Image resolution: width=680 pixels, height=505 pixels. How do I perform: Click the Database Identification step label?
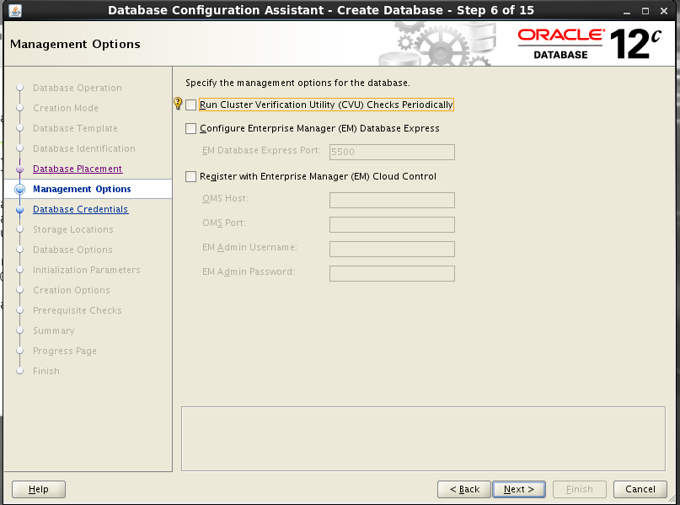click(84, 149)
